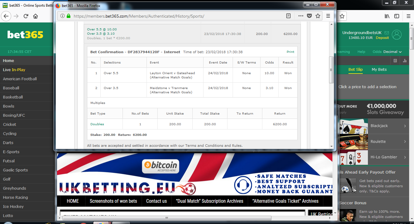414x224 pixels.
Task: Select Futsal in sidebar
Action: (x=27, y=161)
